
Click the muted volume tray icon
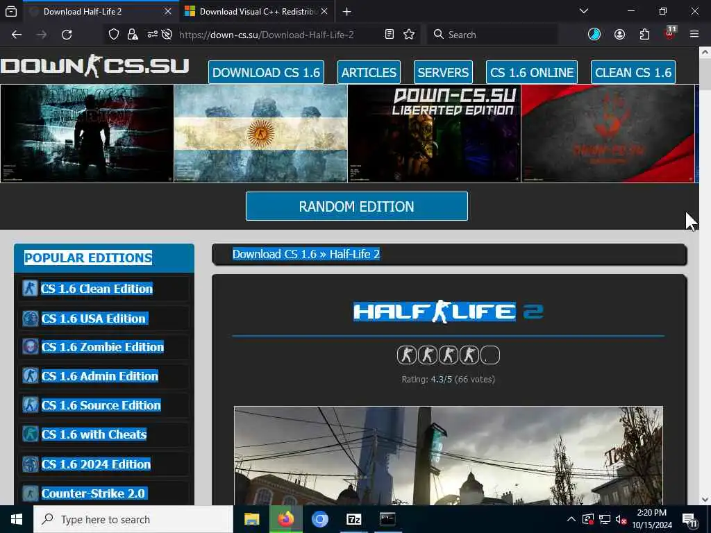(621, 519)
